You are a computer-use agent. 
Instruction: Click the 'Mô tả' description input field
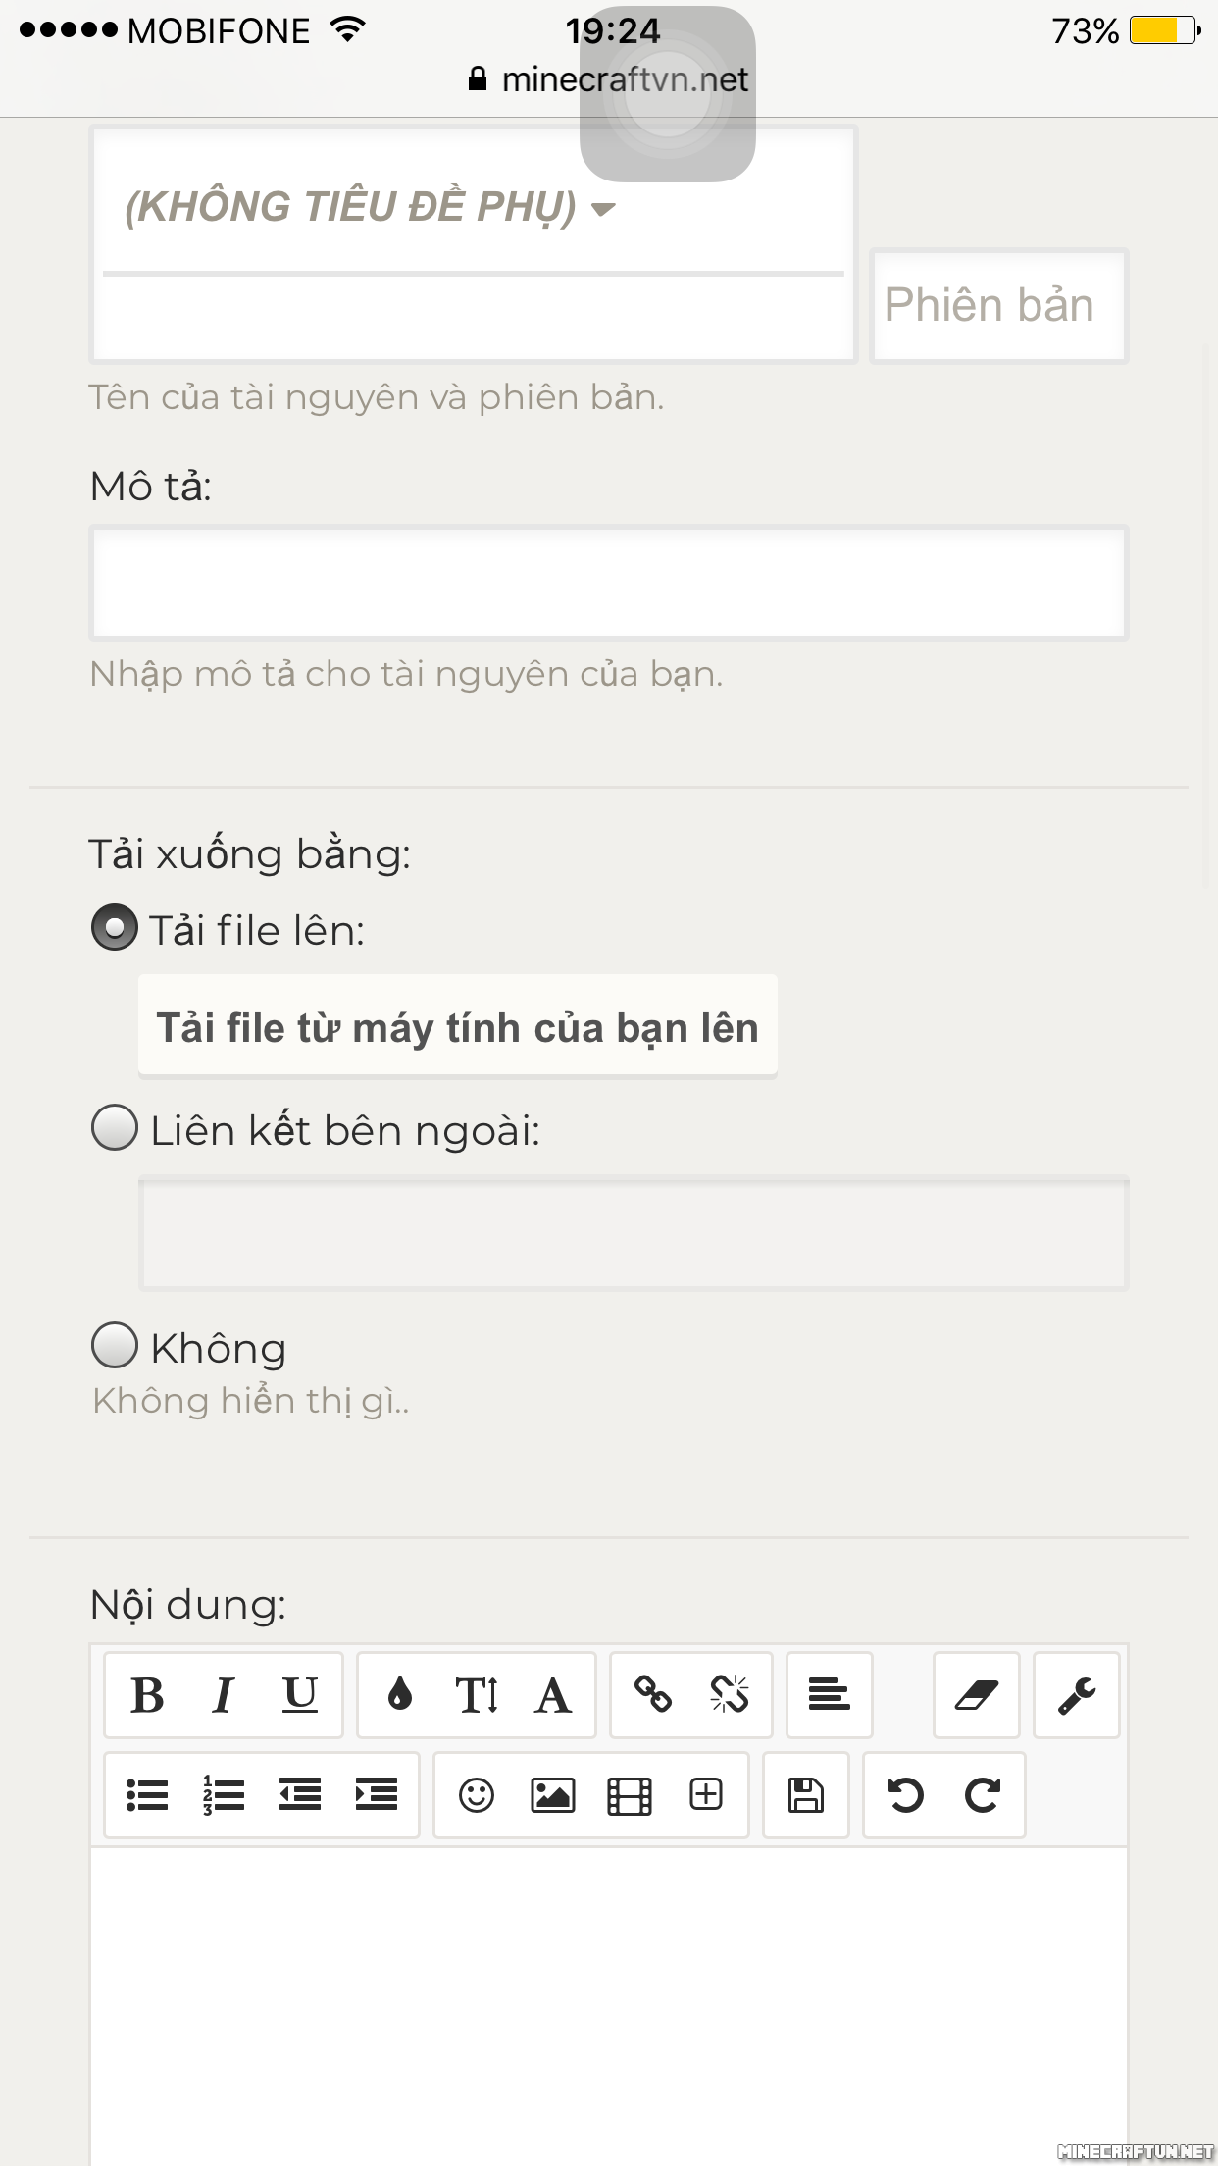pos(608,583)
